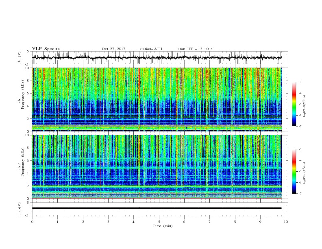Click time-axis tick label "9"
The height and width of the screenshot is (249, 322).
pos(260,222)
